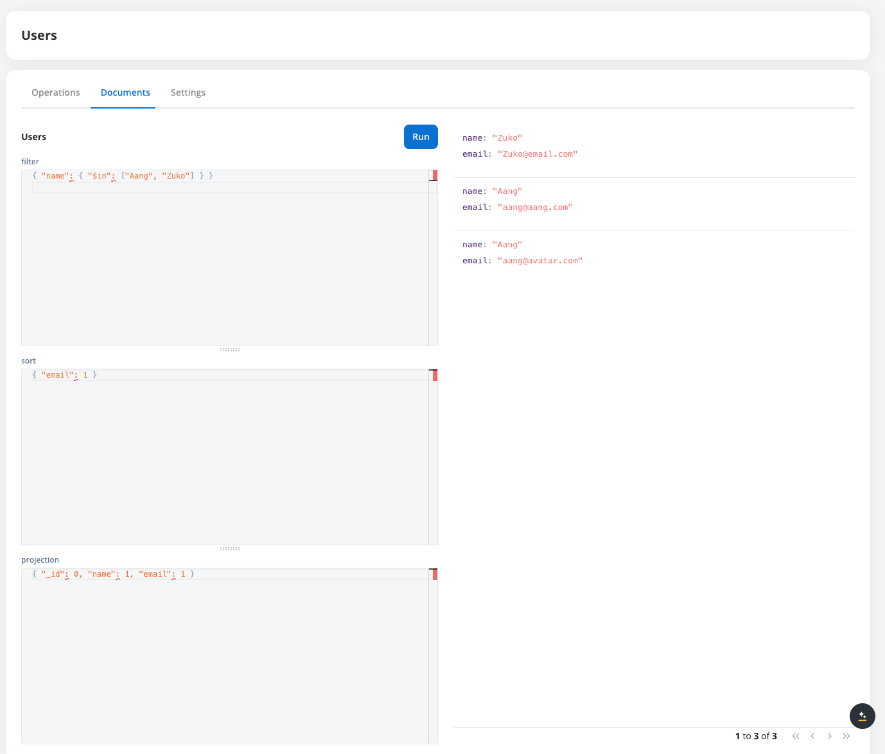Go to next results page
The height and width of the screenshot is (754, 885).
point(830,736)
